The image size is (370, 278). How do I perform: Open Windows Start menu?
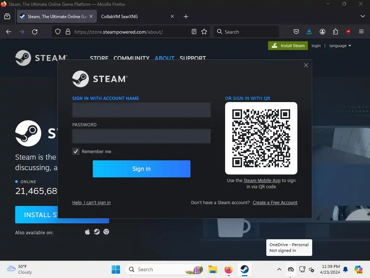(116, 269)
